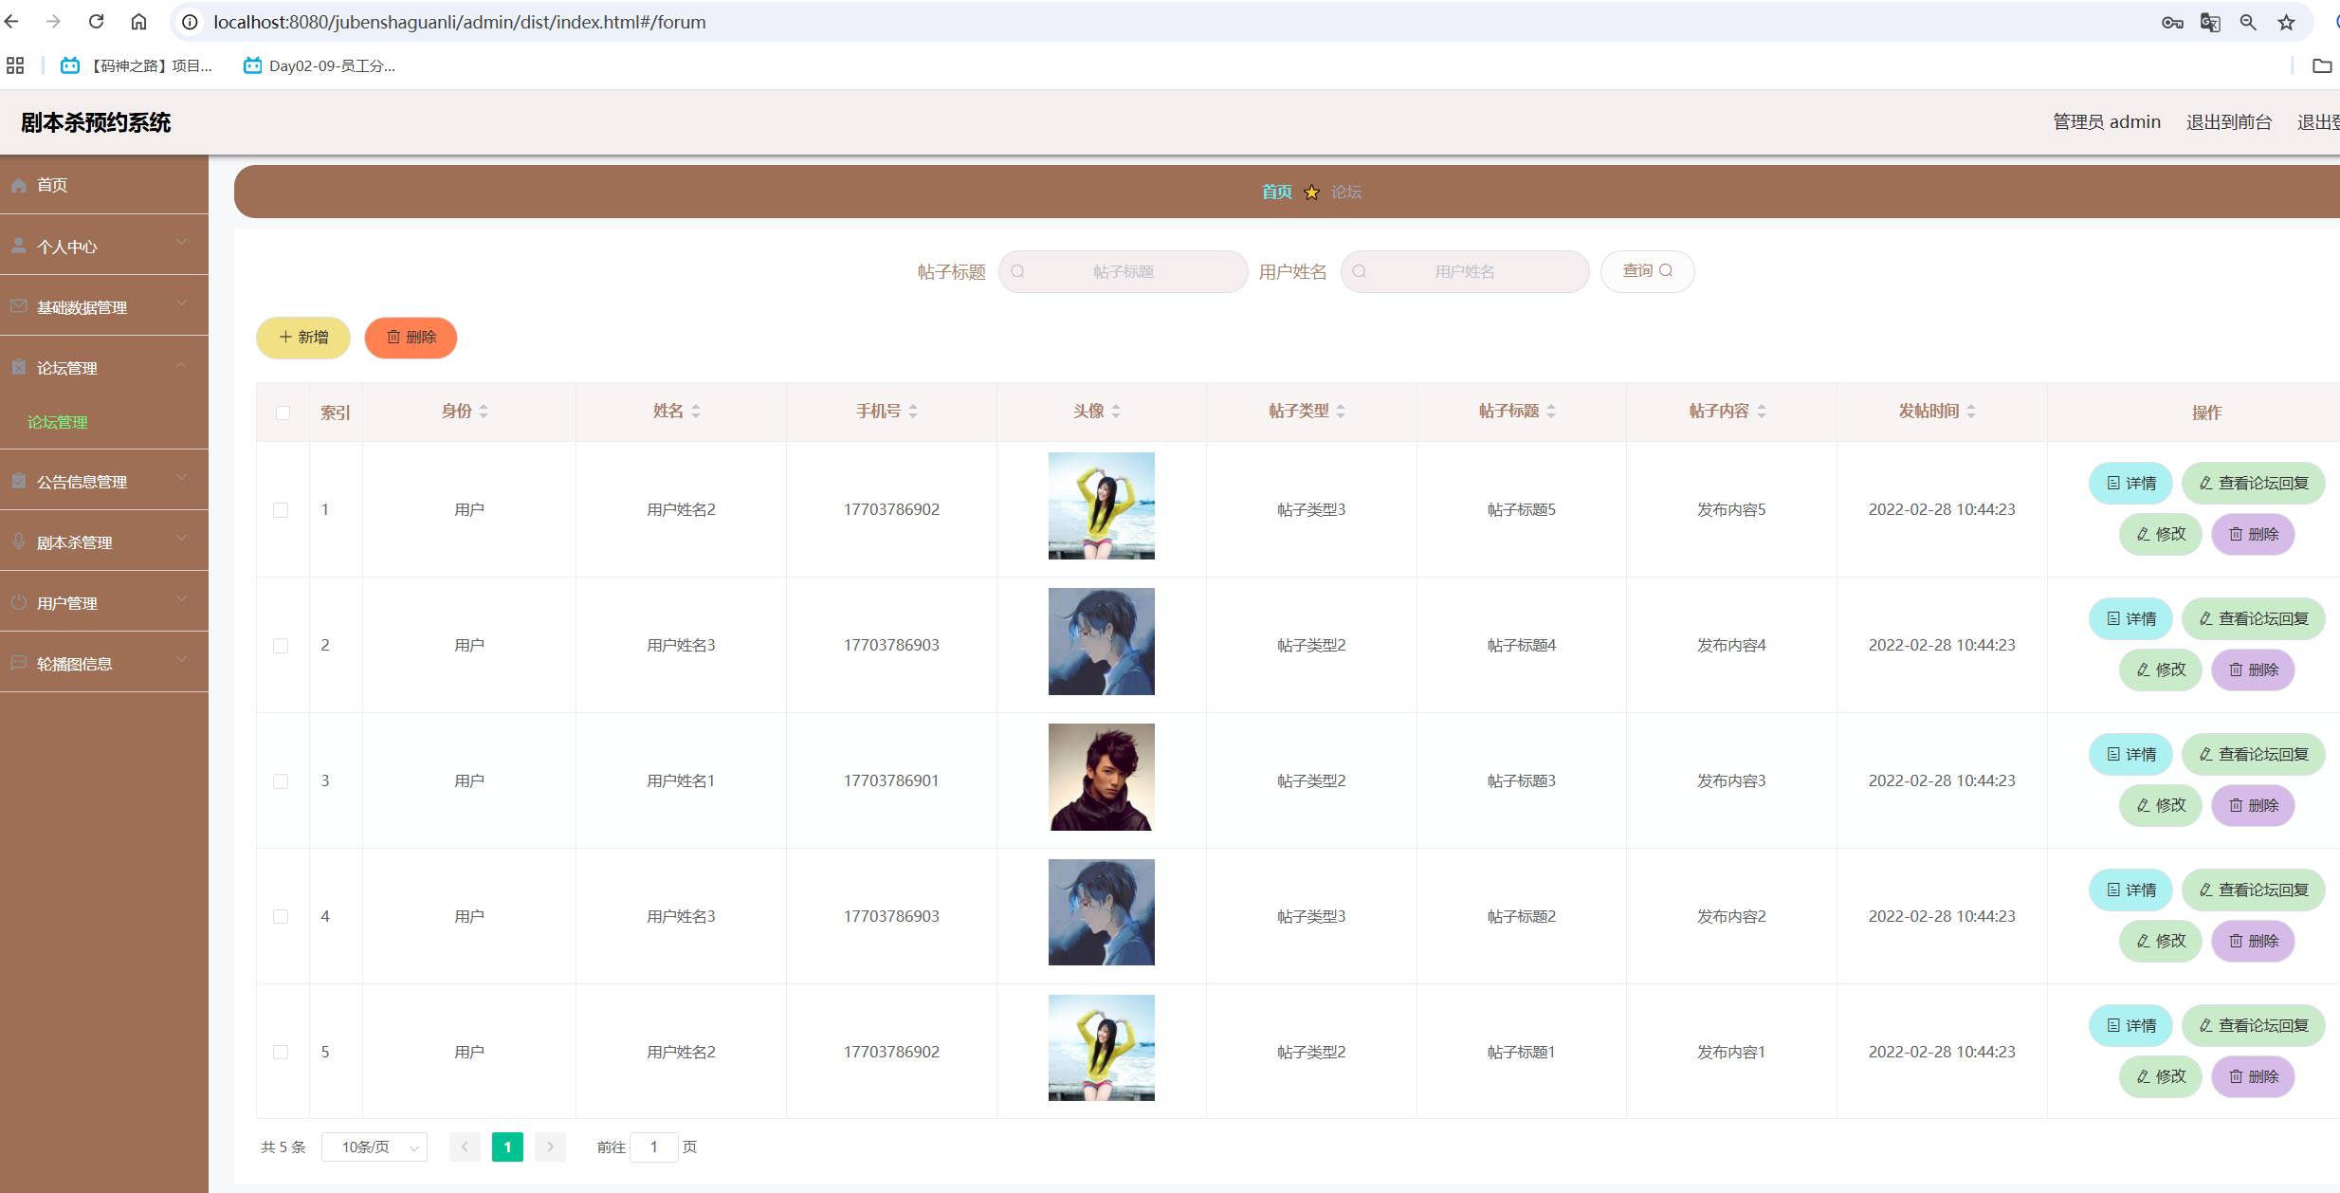Image resolution: width=2340 pixels, height=1193 pixels.
Task: Open 首页 in the sidebar menu
Action: click(x=52, y=185)
